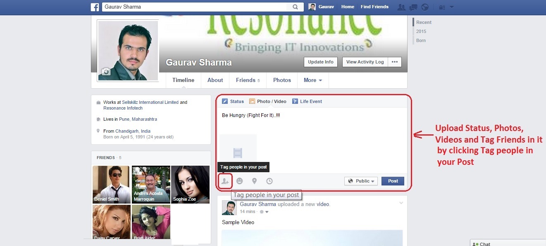This screenshot has width=546, height=246.
Task: Add a feeling with the smiley icon
Action: coord(239,181)
